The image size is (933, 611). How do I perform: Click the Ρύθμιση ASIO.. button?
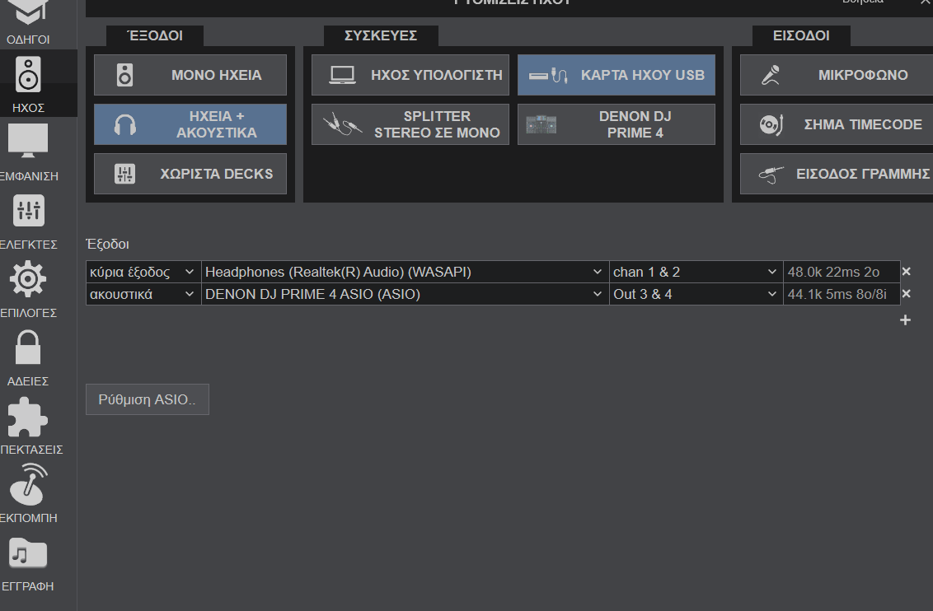[148, 399]
